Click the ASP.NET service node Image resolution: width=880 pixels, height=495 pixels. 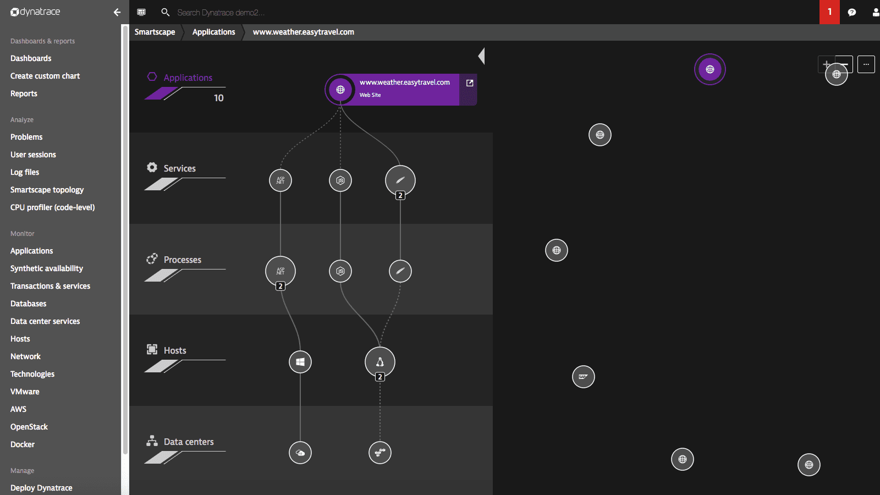(280, 180)
